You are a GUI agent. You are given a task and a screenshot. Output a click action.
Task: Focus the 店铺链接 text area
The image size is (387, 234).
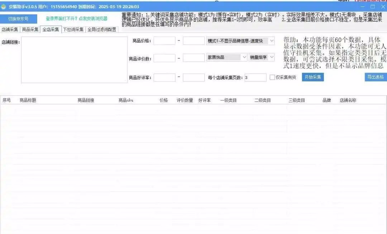tap(74, 60)
